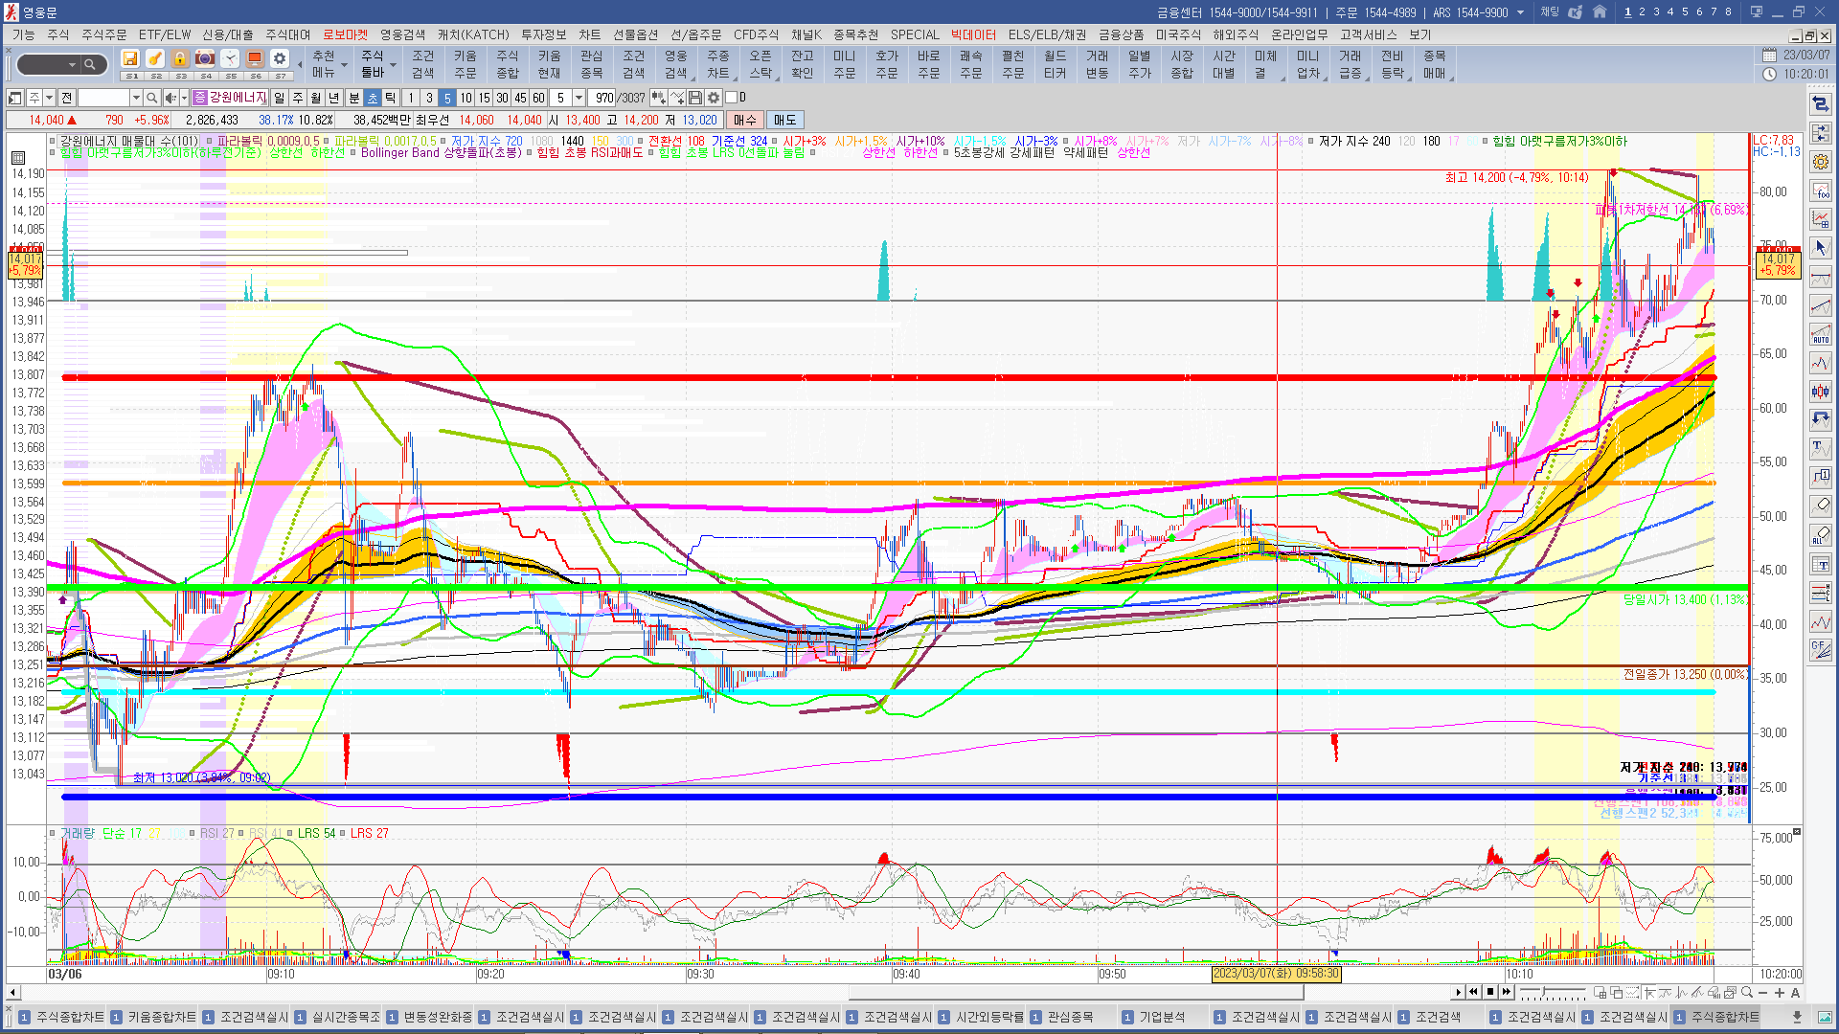Select the arrow cursor tool in right sidebar

click(1821, 248)
